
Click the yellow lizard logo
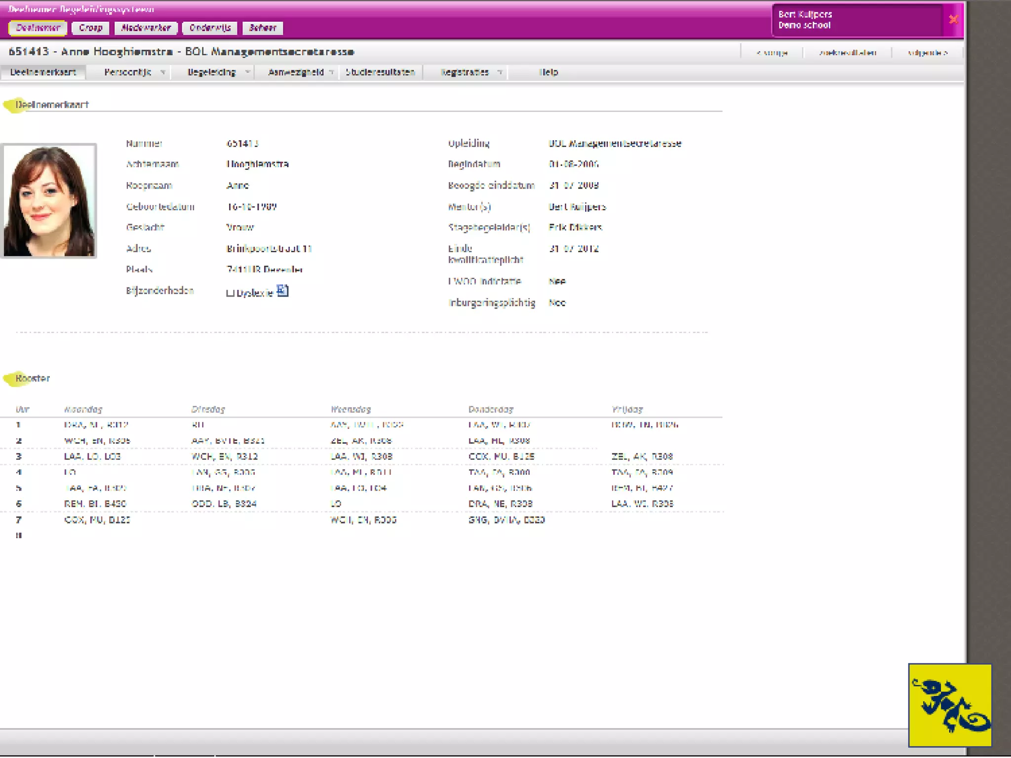pyautogui.click(x=950, y=705)
